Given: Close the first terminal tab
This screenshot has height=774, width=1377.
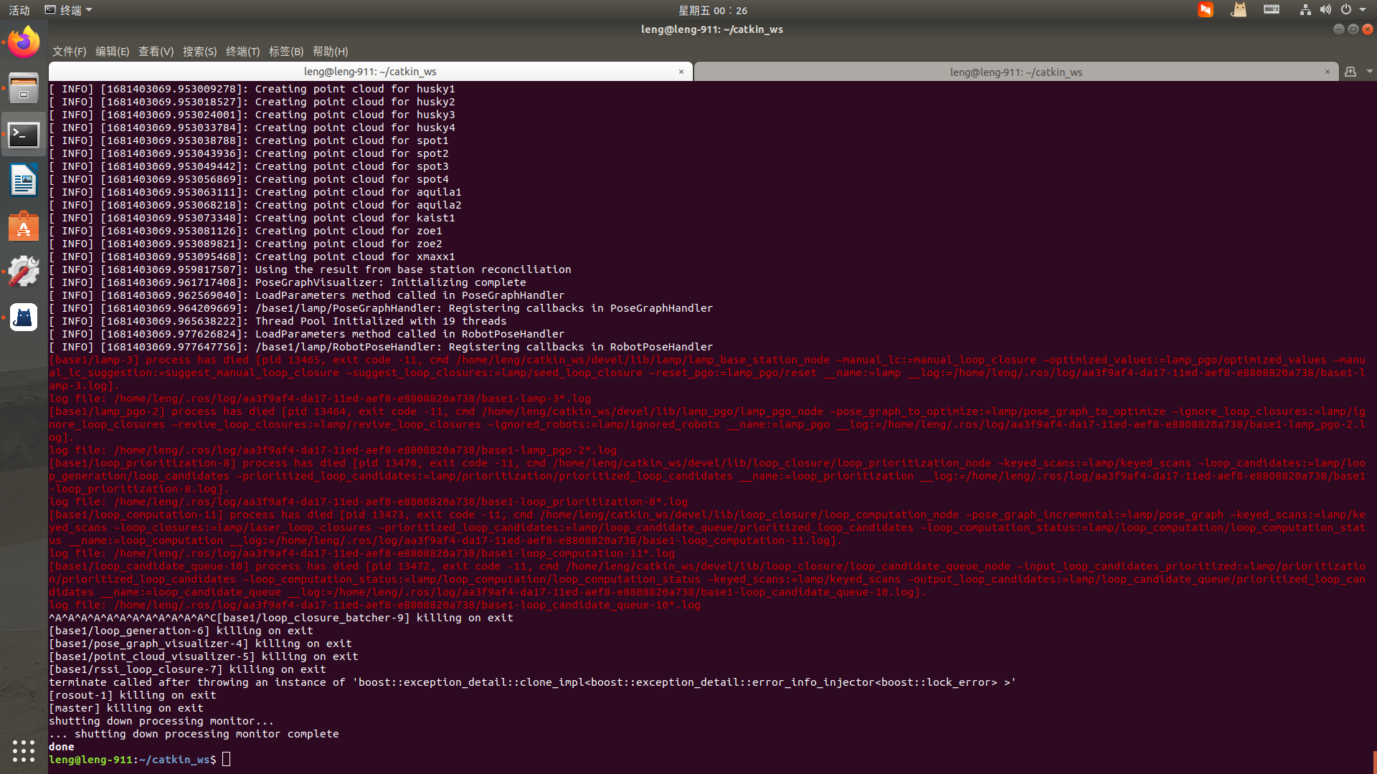Looking at the screenshot, I should 681,72.
